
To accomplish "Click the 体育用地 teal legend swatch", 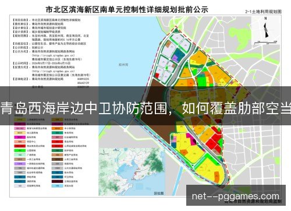I will point(58,133).
